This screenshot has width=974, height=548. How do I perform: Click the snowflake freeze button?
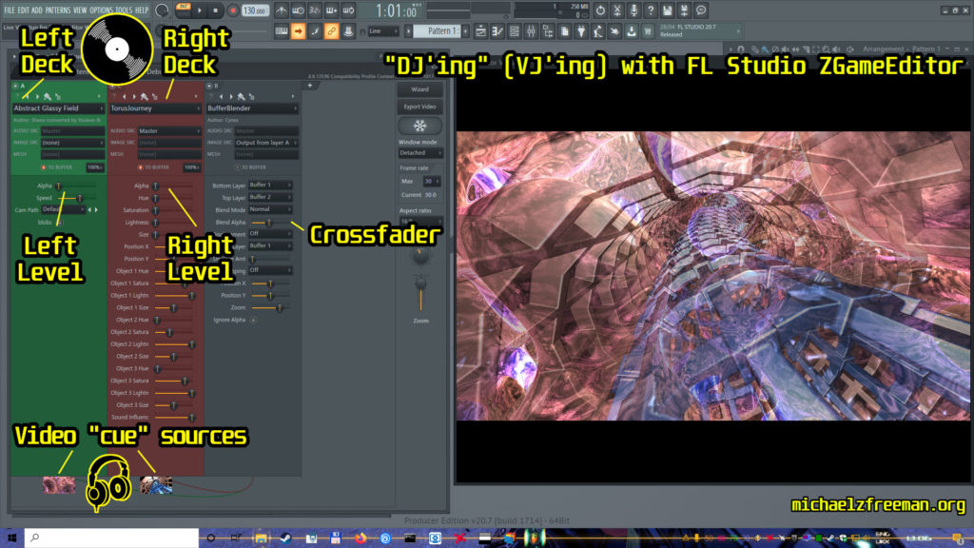click(419, 126)
